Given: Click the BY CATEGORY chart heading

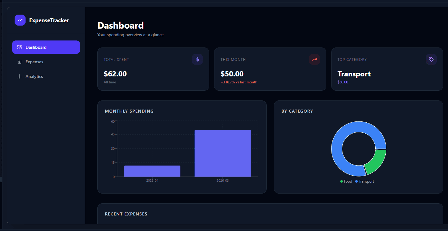Looking at the screenshot, I should point(297,111).
